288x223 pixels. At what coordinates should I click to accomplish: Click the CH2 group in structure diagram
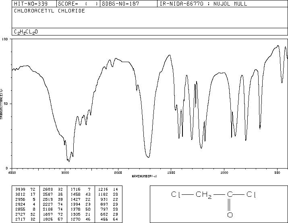pos(204,195)
